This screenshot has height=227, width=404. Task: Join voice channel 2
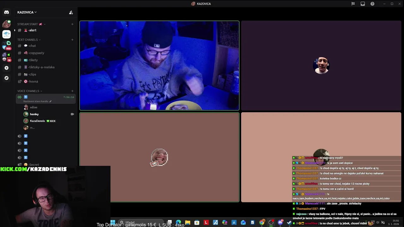click(46, 136)
